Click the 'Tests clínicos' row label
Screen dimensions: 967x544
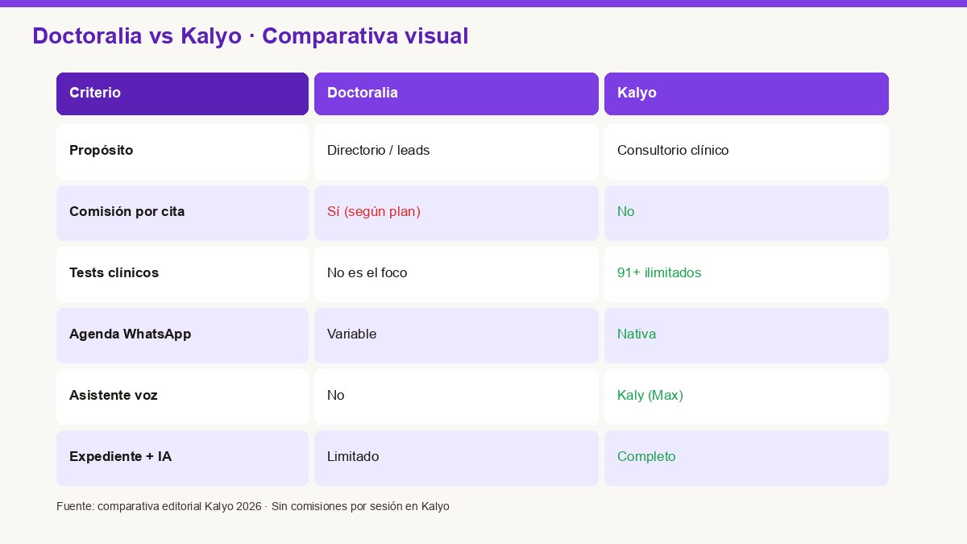pos(182,274)
